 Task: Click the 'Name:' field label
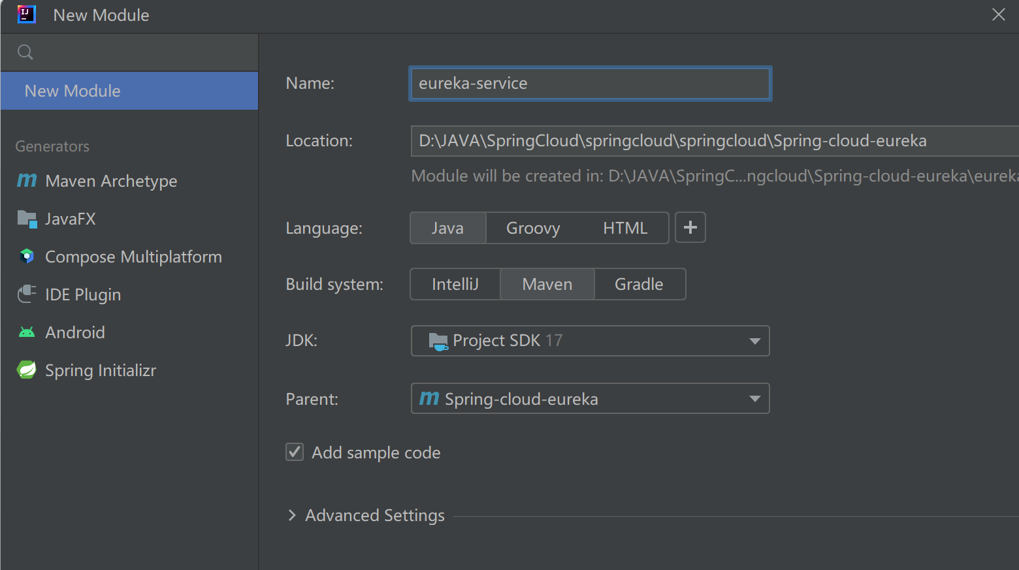(x=310, y=83)
